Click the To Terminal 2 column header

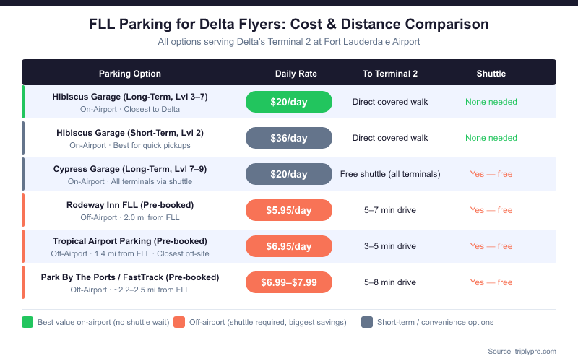pos(390,74)
